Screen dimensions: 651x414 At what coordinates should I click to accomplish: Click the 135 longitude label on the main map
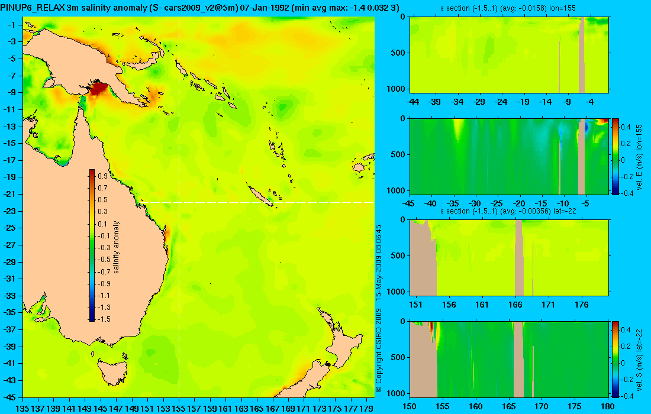click(x=22, y=409)
